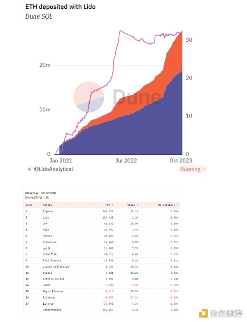The height and width of the screenshot is (322, 247).
Task: Open the @LidoAnalytical author link
Action: pyautogui.click(x=53, y=169)
